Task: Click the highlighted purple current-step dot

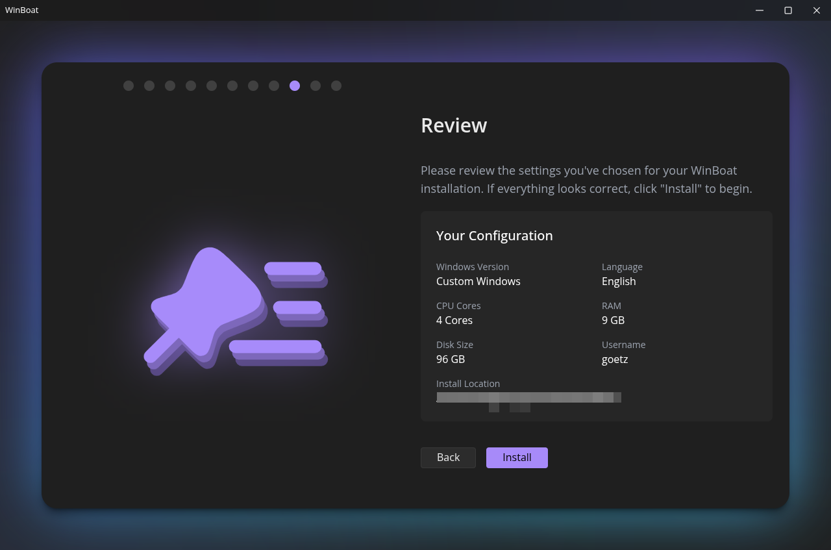Action: (295, 86)
